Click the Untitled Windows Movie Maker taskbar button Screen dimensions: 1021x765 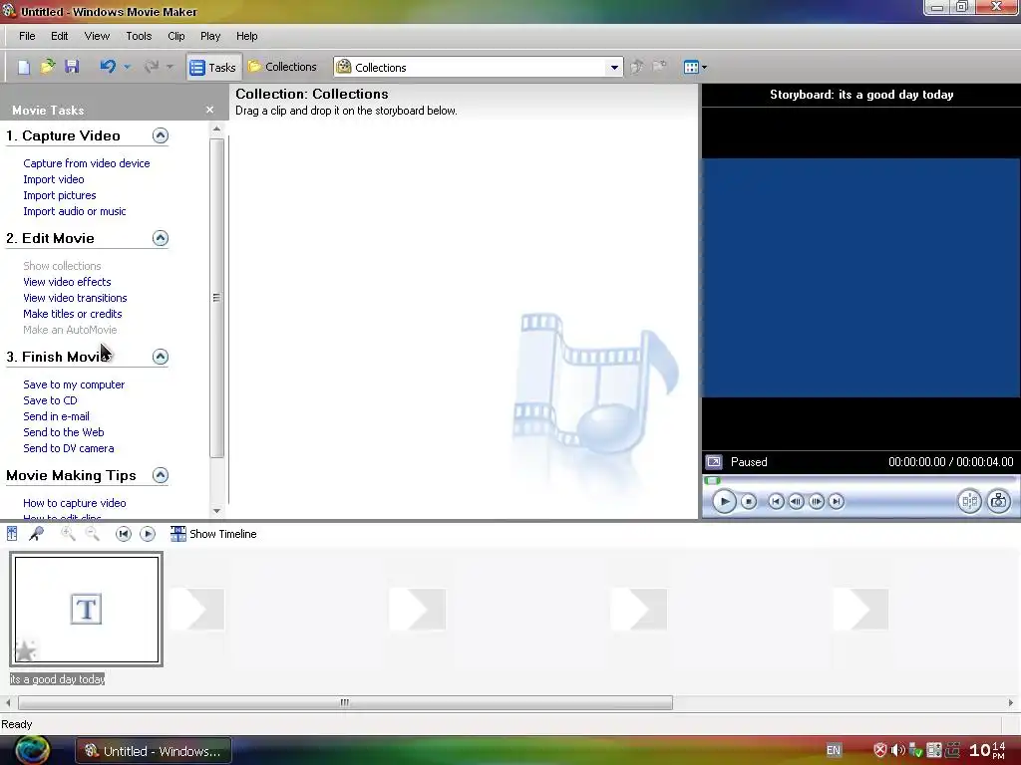(x=154, y=751)
